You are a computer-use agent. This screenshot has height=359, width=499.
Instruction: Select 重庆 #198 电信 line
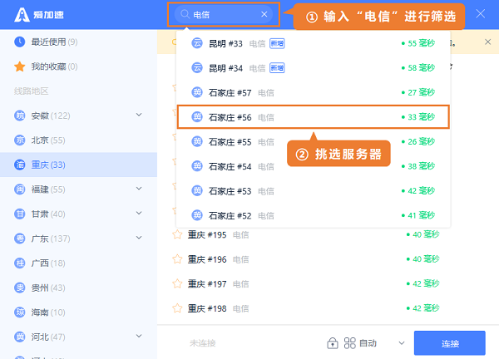(328, 308)
